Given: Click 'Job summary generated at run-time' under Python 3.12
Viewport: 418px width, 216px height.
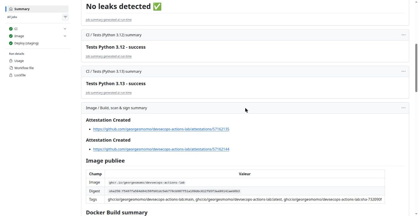Looking at the screenshot, I should 109,56.
